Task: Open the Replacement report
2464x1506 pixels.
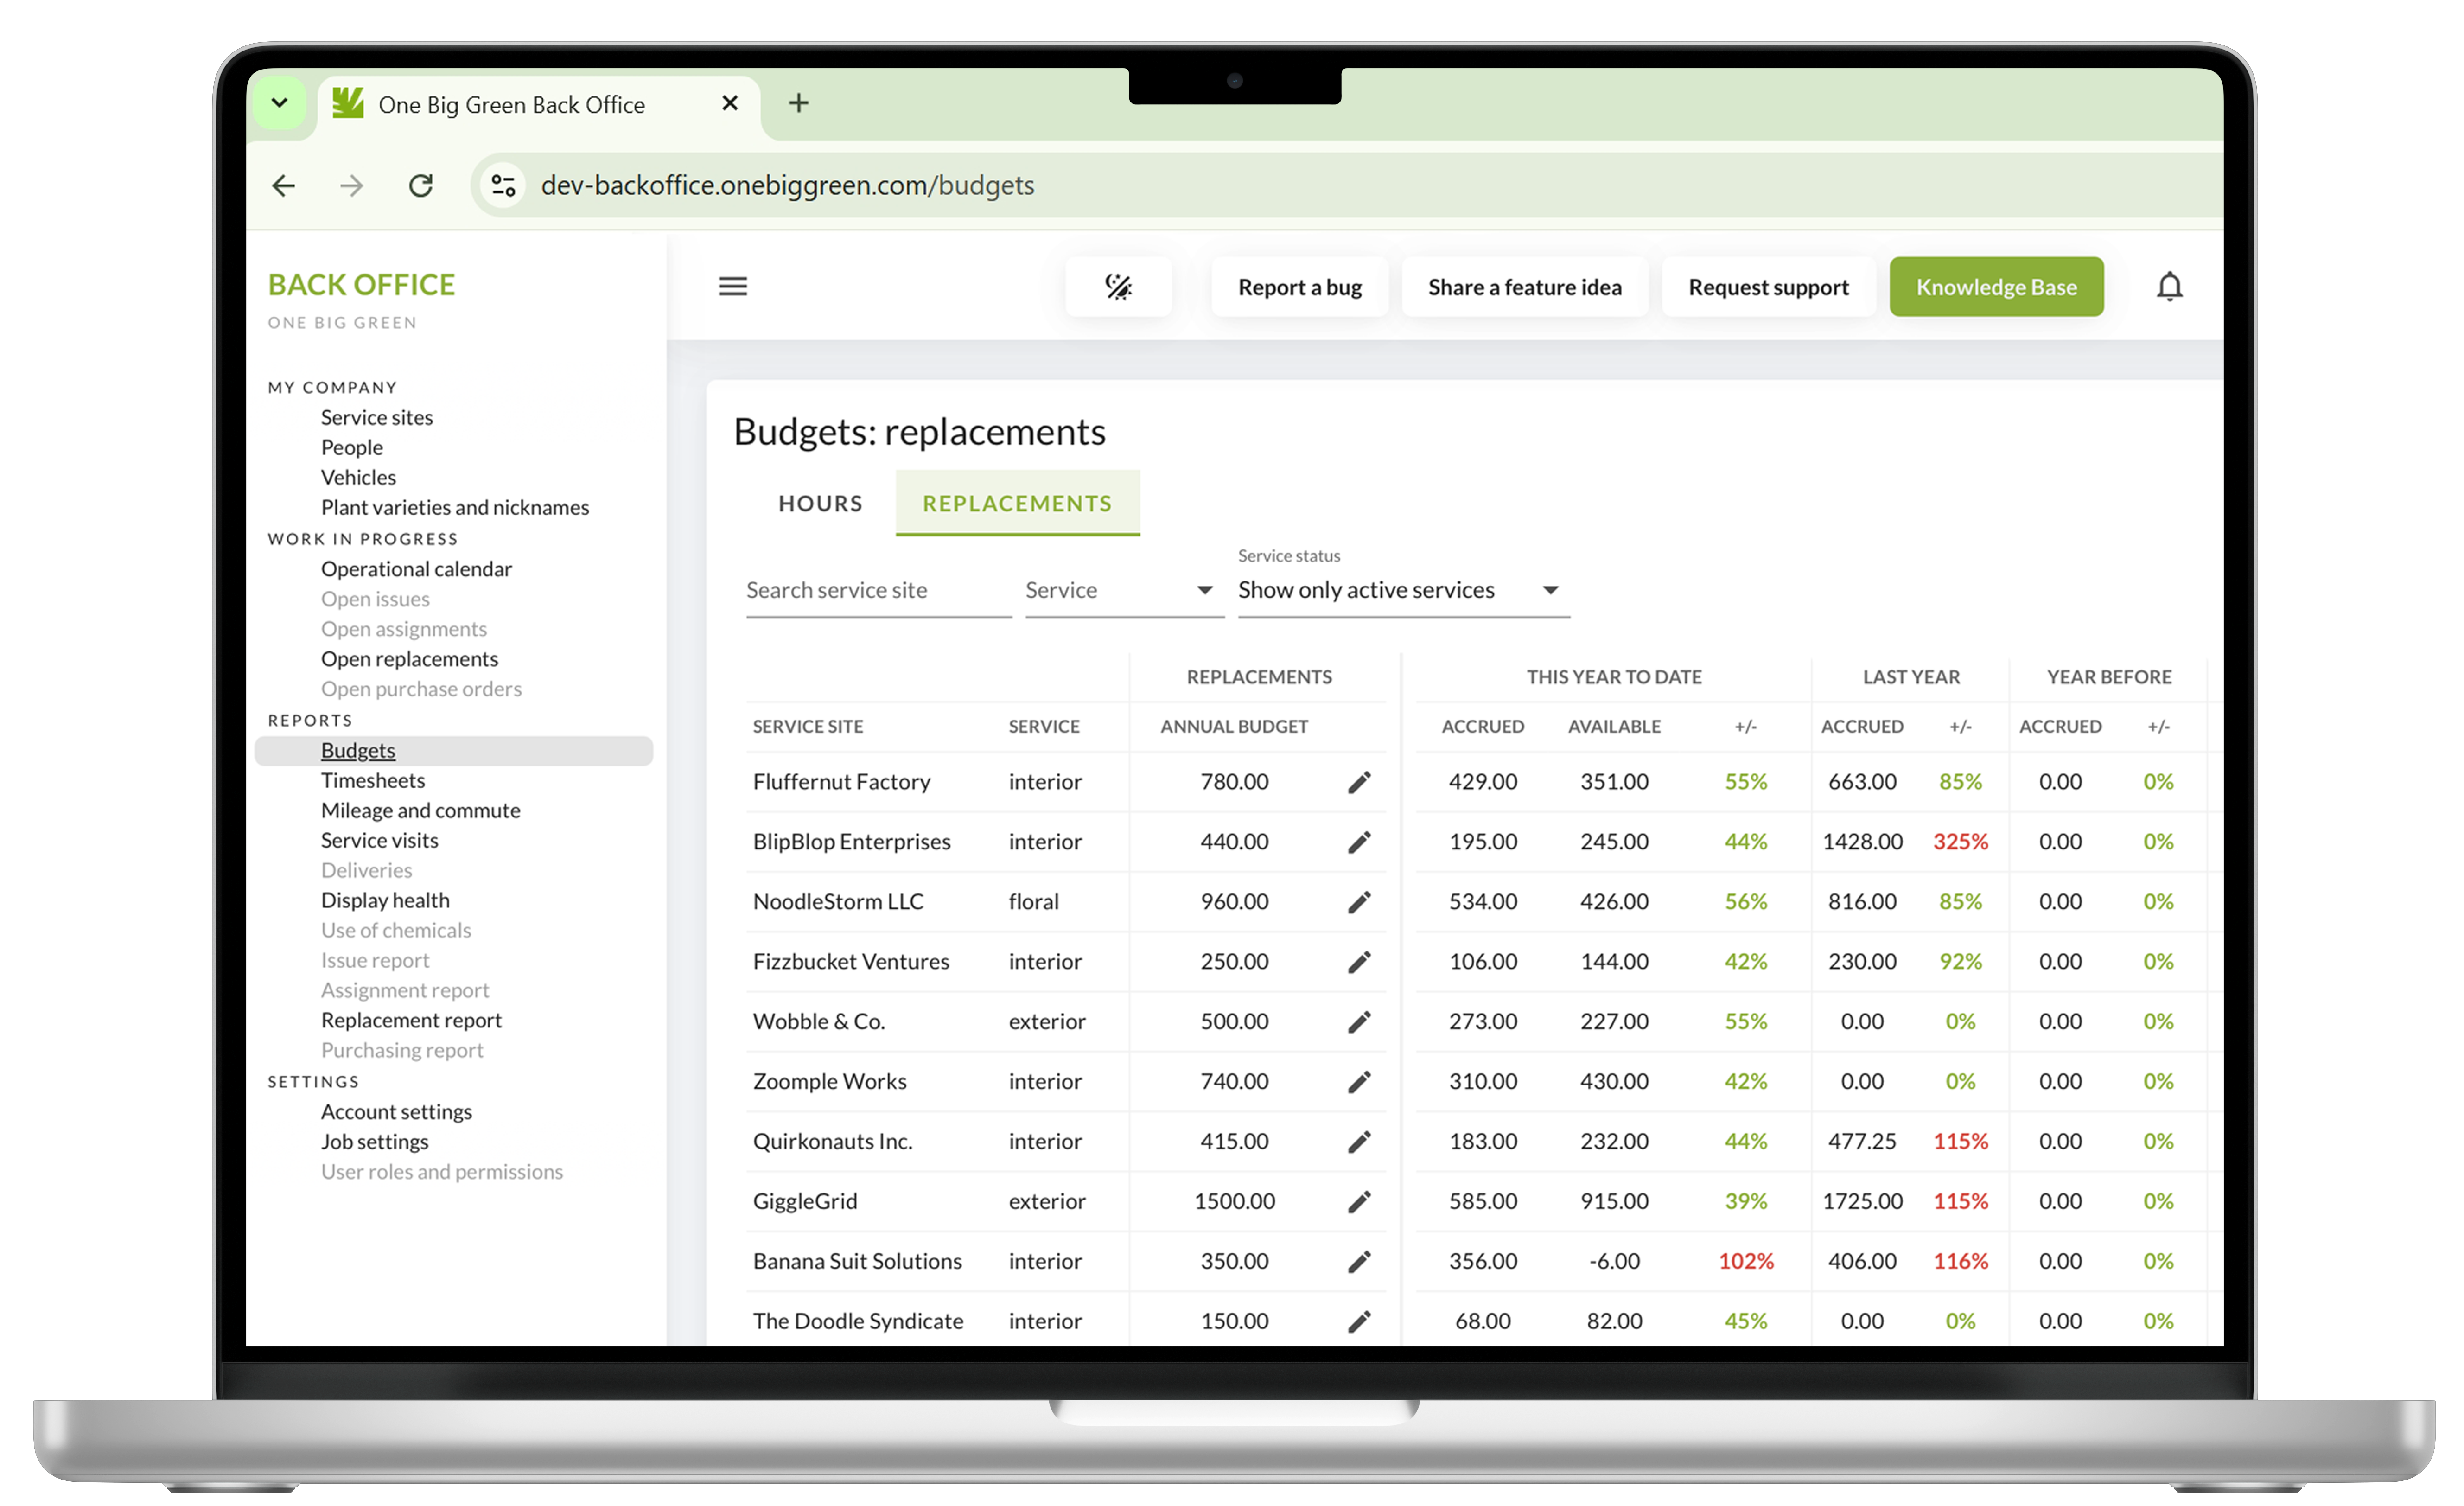Action: click(411, 1021)
